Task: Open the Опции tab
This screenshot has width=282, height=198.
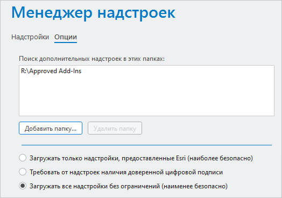Action: tap(66, 37)
